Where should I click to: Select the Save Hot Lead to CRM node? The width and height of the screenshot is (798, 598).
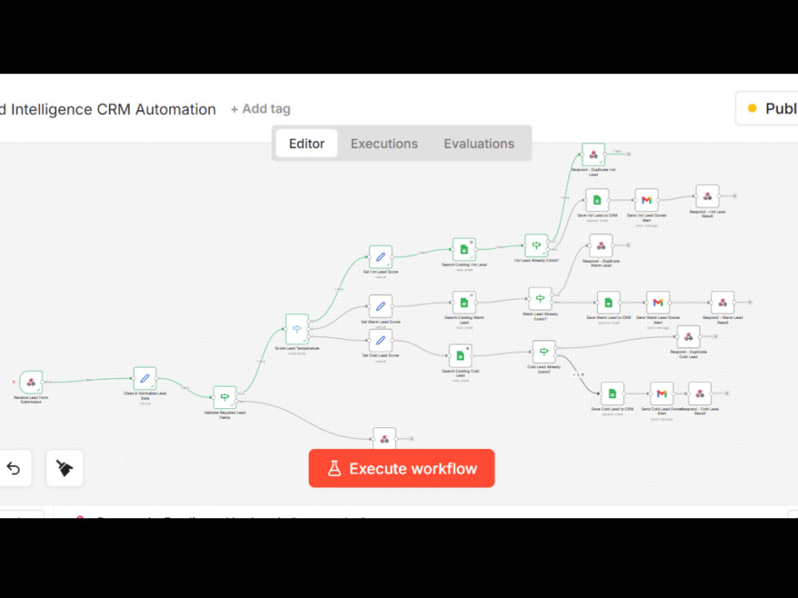[597, 200]
